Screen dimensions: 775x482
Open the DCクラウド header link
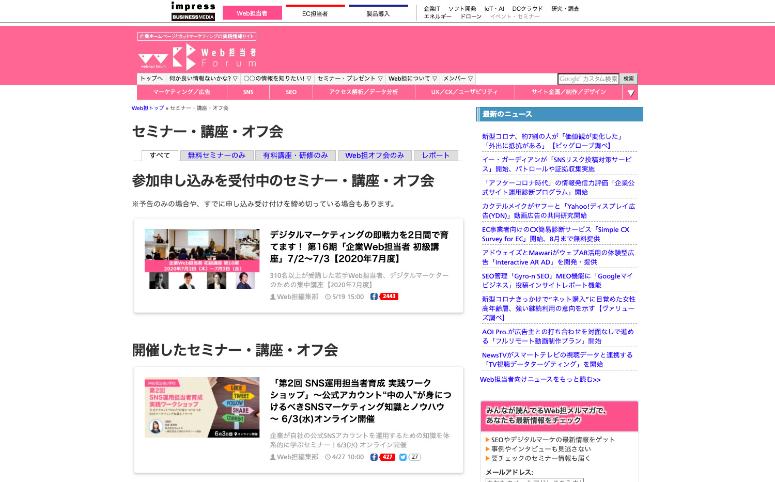[x=528, y=9]
